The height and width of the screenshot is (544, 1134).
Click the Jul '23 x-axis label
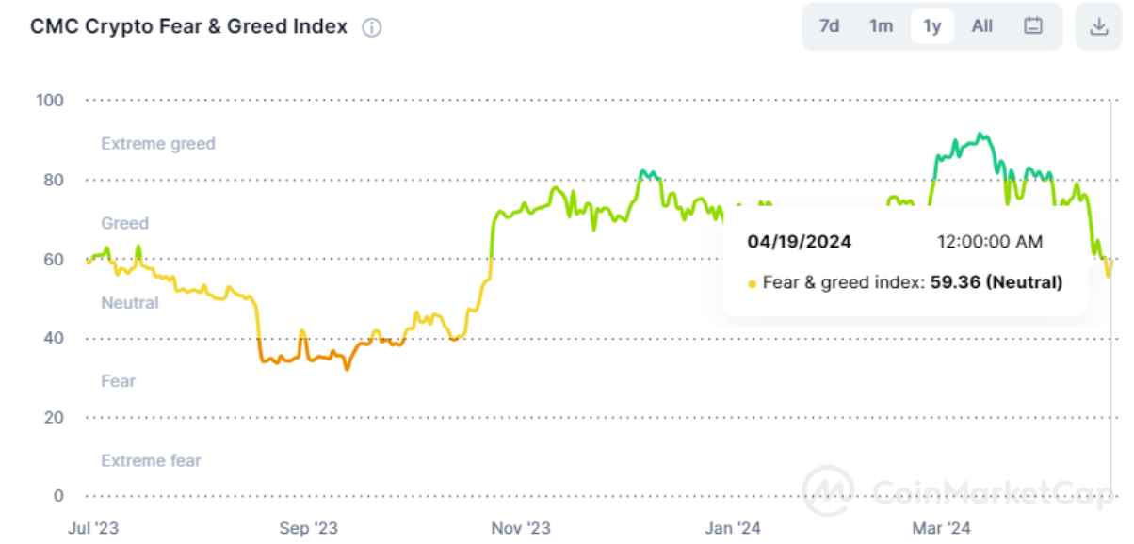pyautogui.click(x=94, y=527)
